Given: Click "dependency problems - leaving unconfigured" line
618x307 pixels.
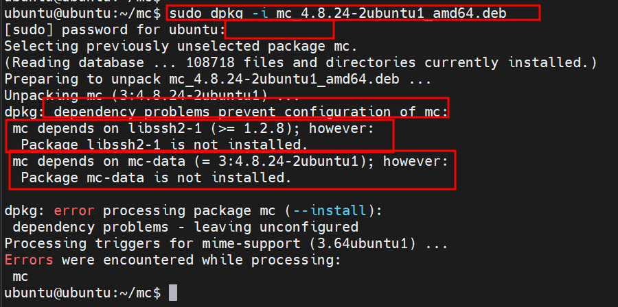Looking at the screenshot, I should pyautogui.click(x=185, y=227).
